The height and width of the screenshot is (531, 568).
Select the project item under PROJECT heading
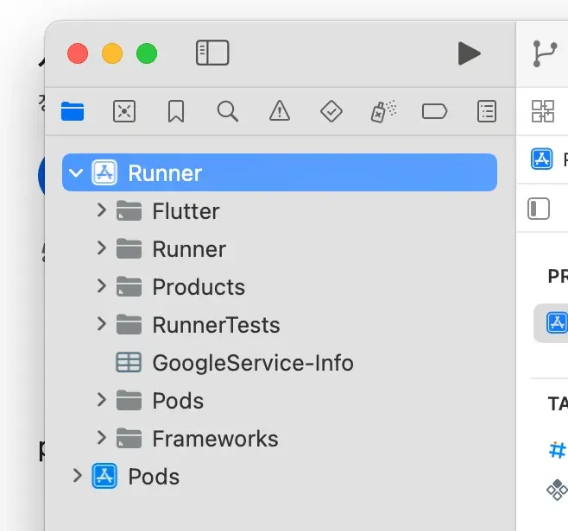(x=557, y=323)
